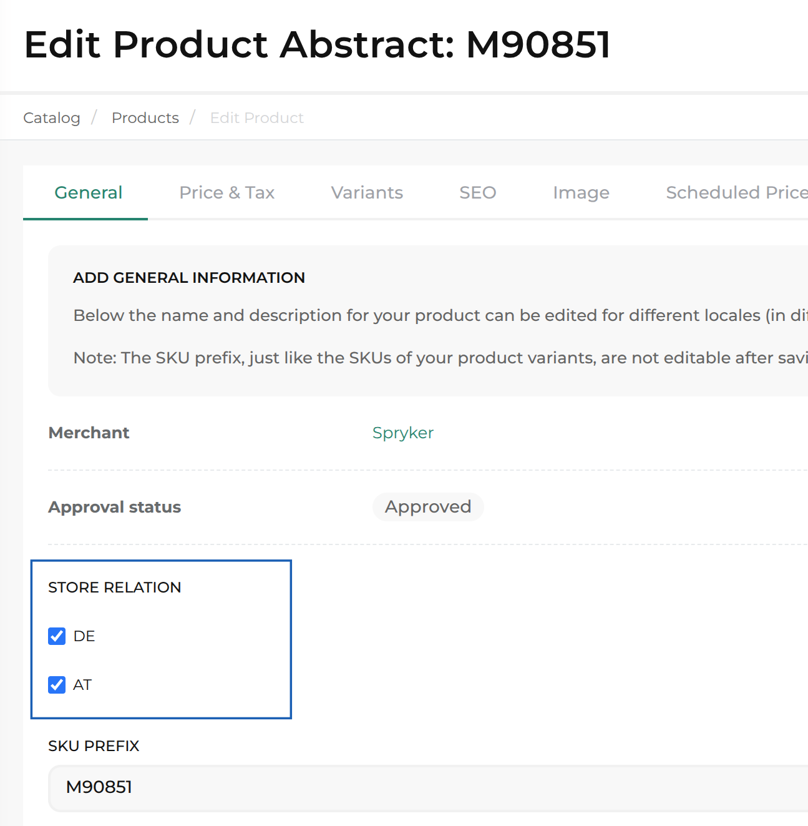Disable the AT store checkbox
The height and width of the screenshot is (826, 808).
[57, 685]
